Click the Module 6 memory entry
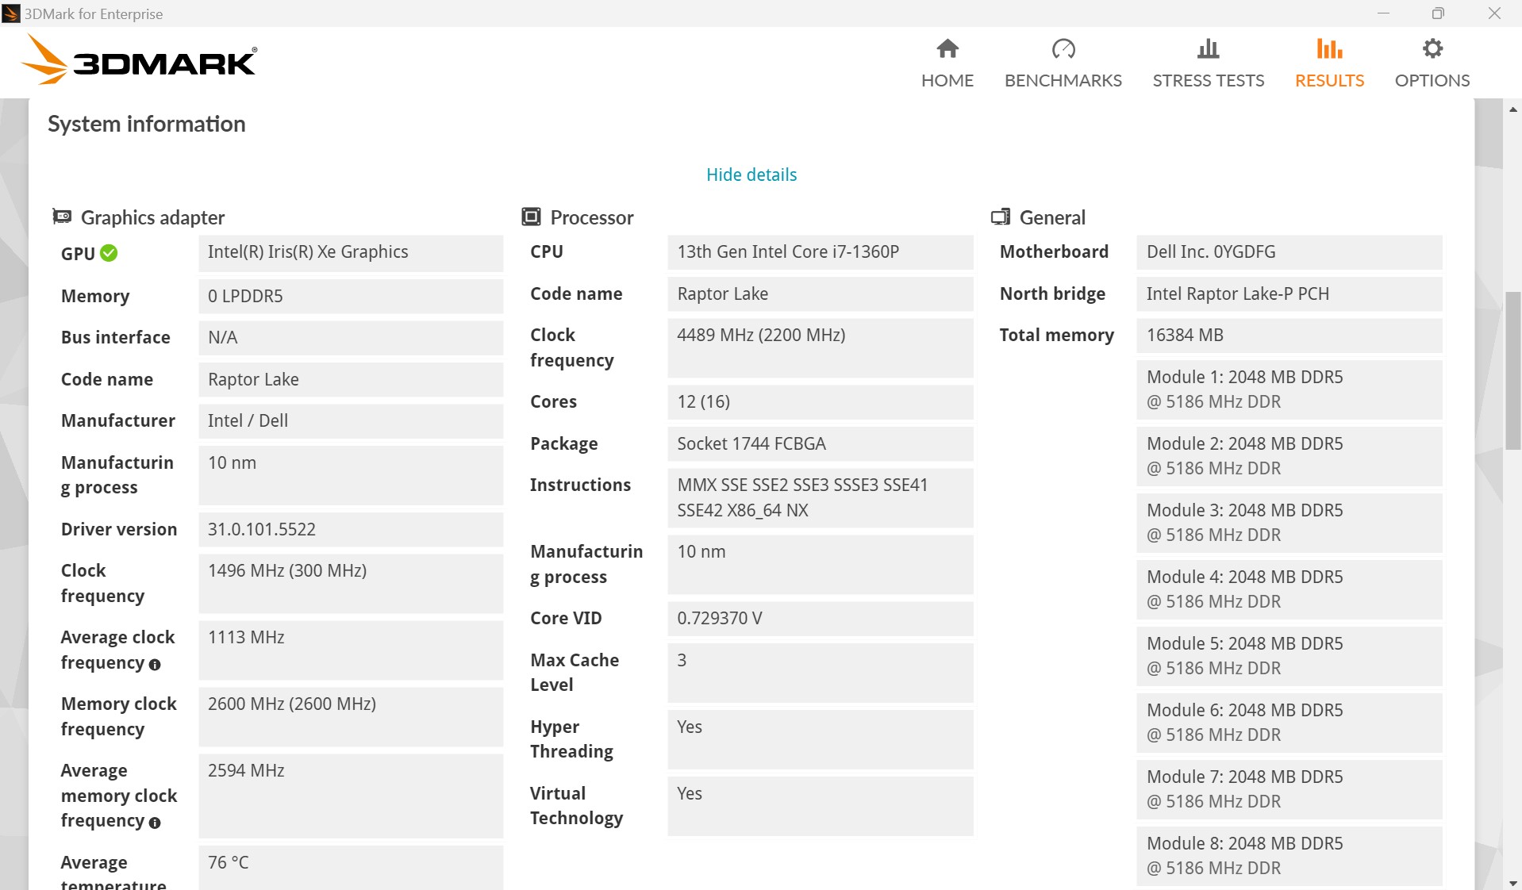The image size is (1522, 890). [x=1289, y=723]
